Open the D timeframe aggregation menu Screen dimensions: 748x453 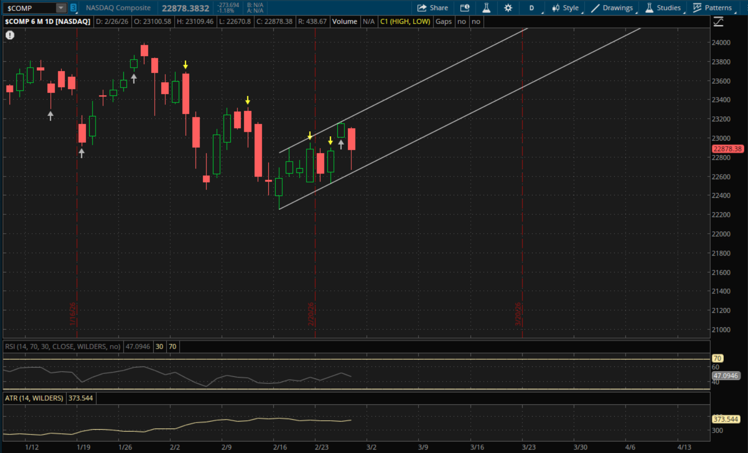(x=531, y=8)
